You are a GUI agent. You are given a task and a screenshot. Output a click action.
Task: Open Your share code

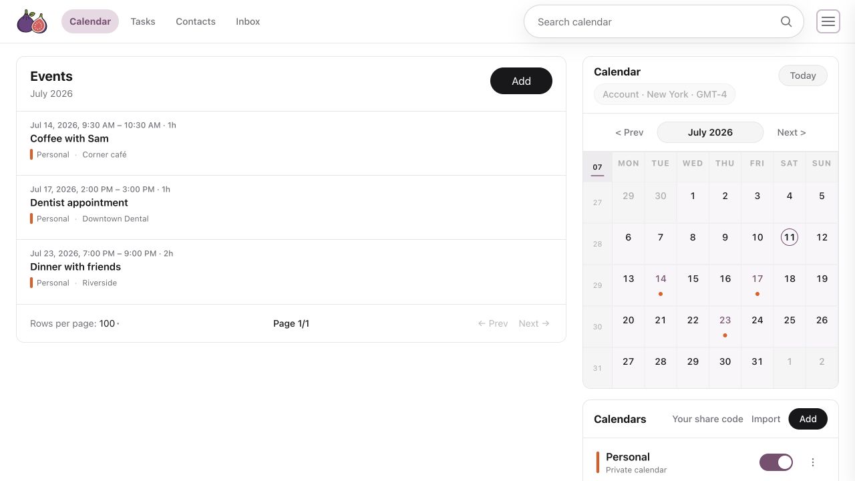click(707, 419)
